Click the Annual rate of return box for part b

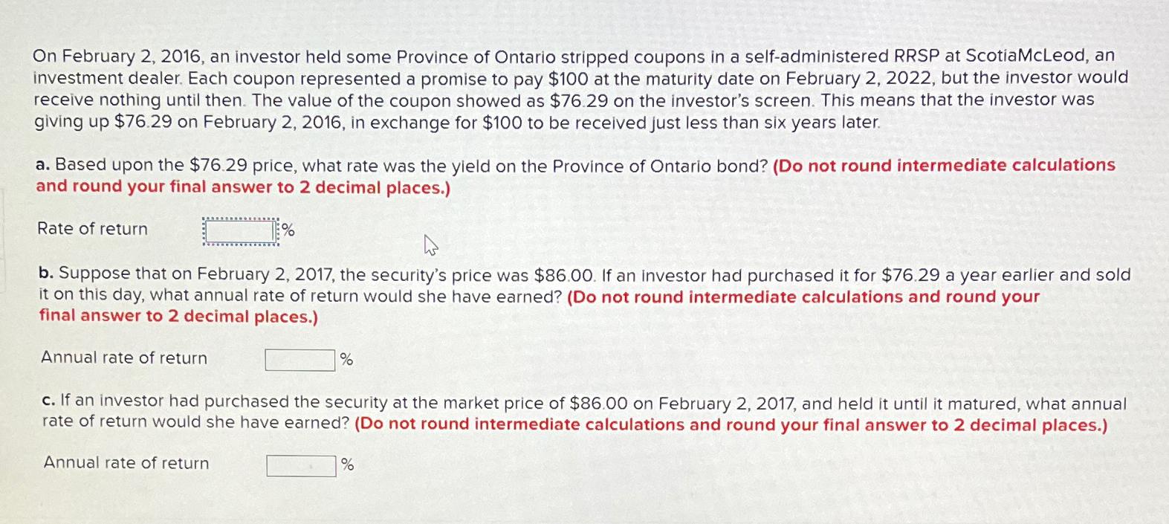299,359
